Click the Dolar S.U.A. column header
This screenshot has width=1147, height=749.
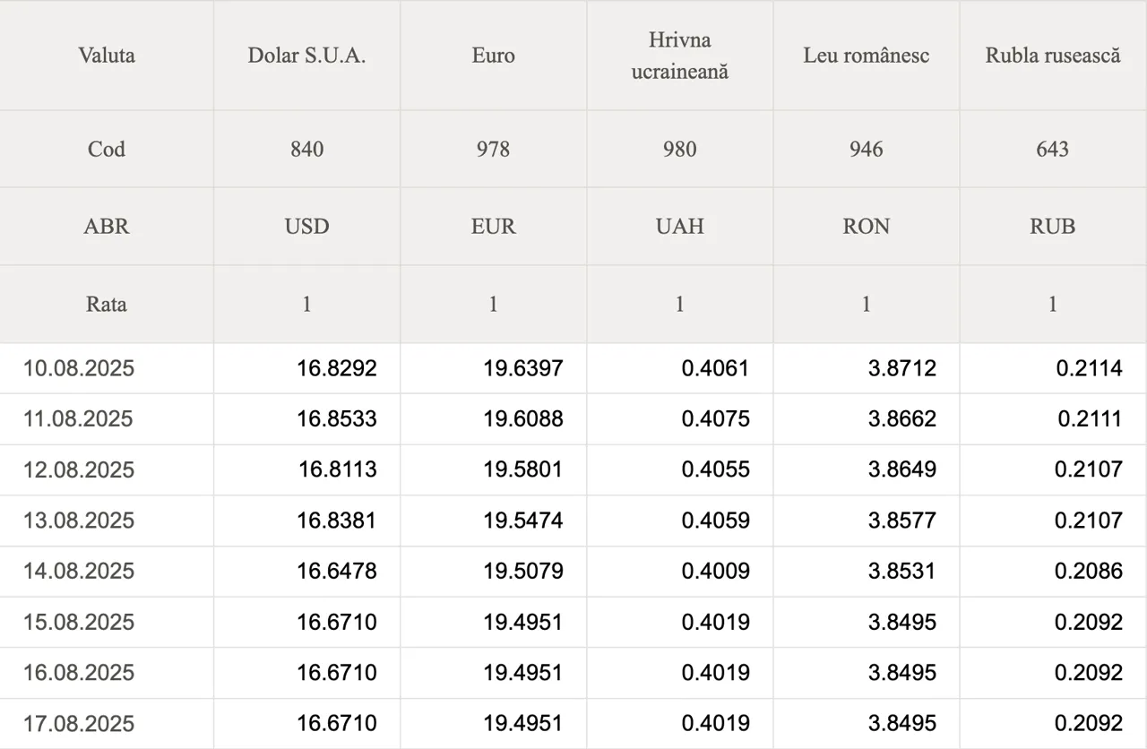306,56
